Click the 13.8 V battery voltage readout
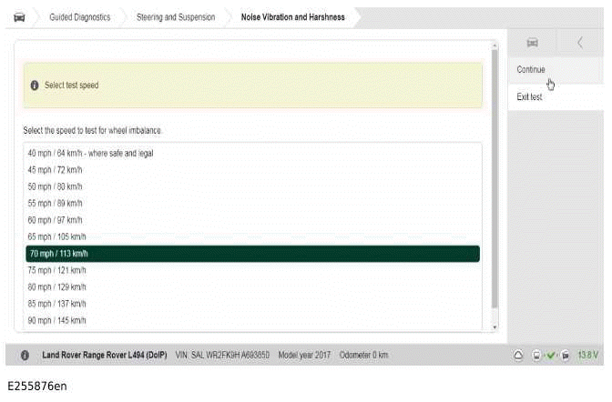Viewport: 612px width, 402px height. pyautogui.click(x=587, y=355)
